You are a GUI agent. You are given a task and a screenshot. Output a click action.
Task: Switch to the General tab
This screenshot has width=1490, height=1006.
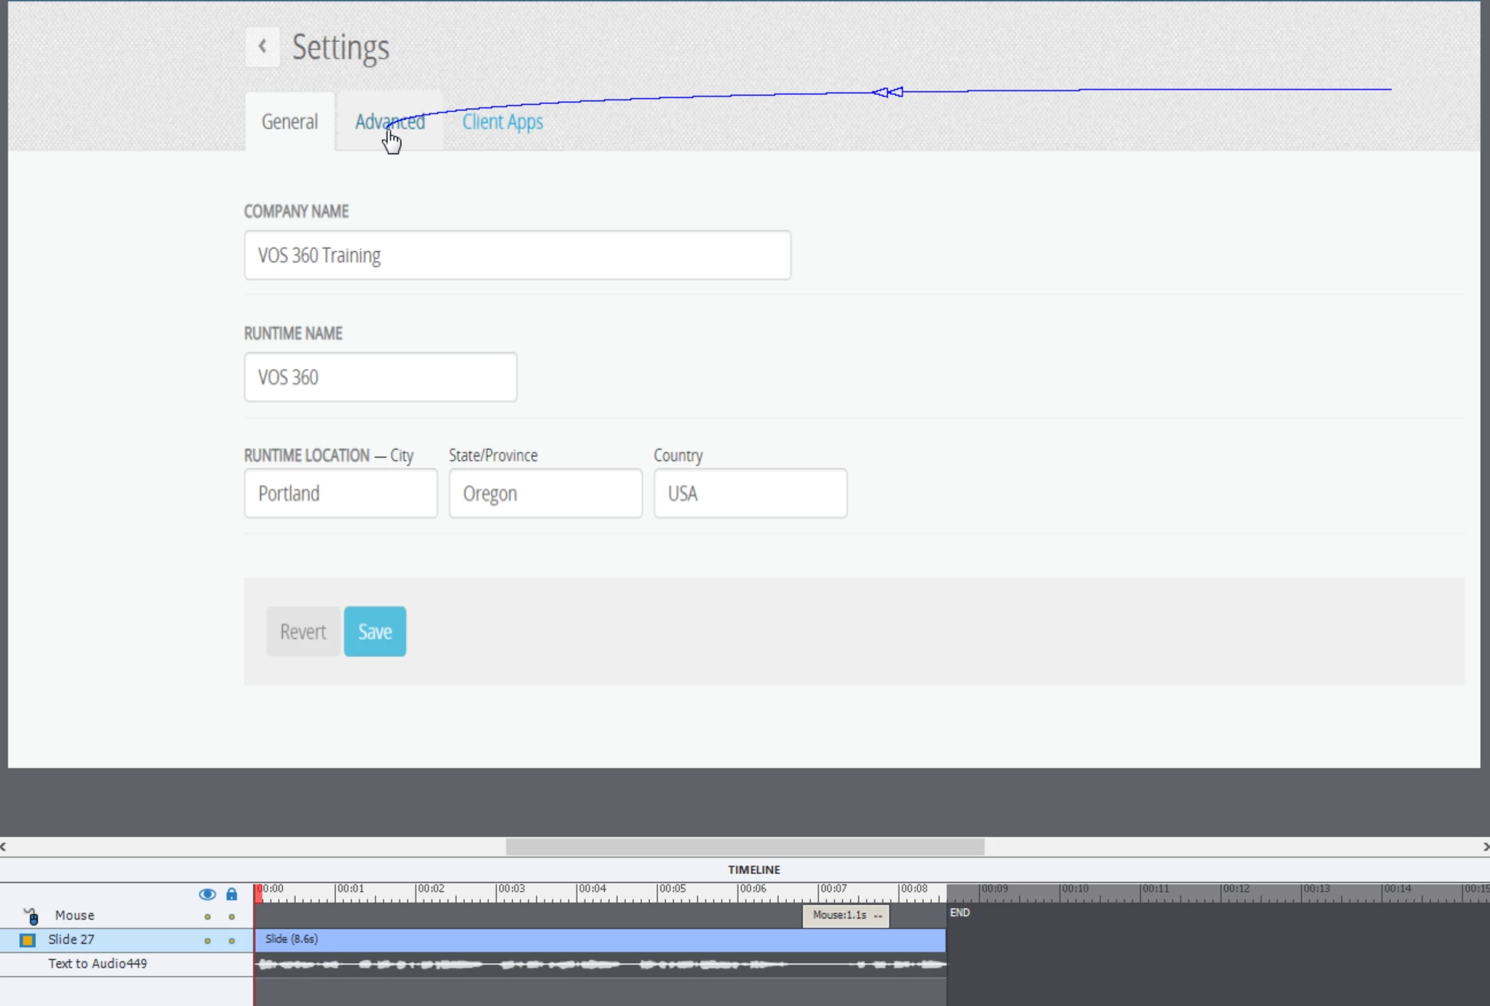(290, 122)
